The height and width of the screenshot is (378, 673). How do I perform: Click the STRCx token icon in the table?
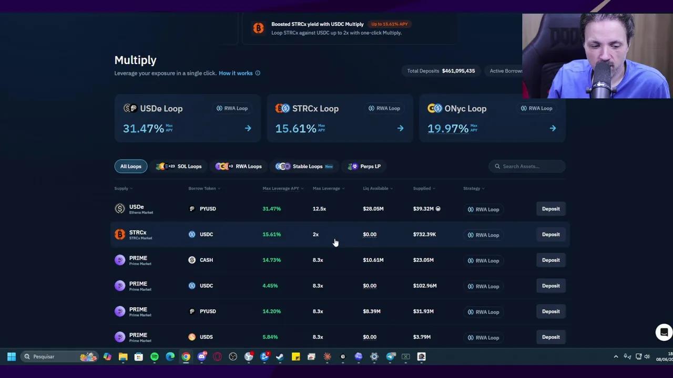[120, 235]
